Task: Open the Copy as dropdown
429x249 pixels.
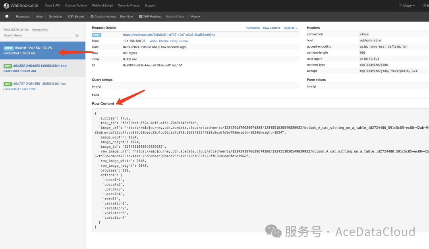Action: coord(290,28)
